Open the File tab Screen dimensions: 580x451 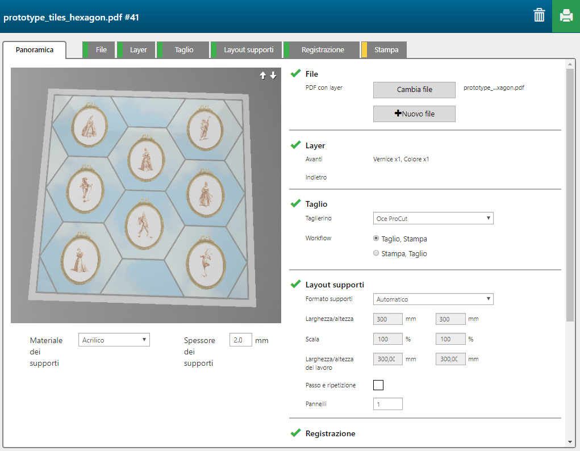[x=98, y=49]
